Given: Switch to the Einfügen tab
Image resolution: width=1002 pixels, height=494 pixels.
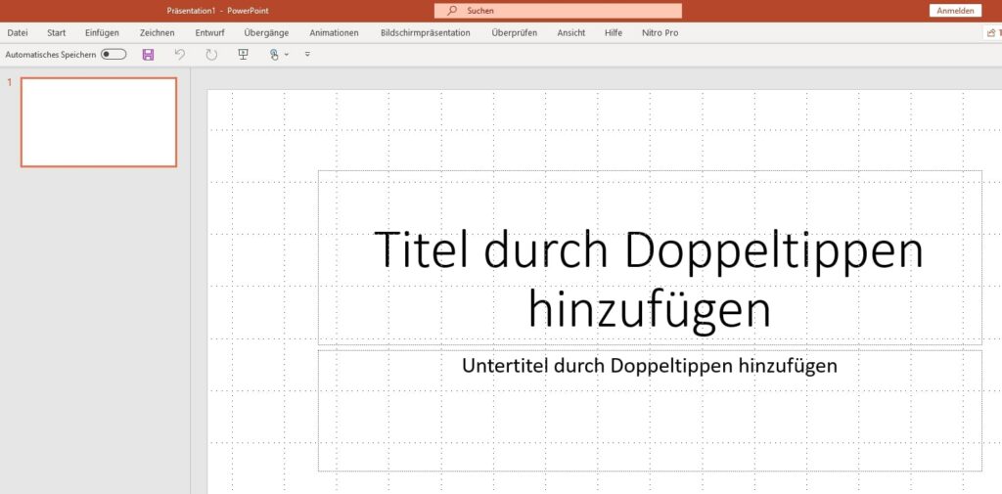Looking at the screenshot, I should click(102, 32).
